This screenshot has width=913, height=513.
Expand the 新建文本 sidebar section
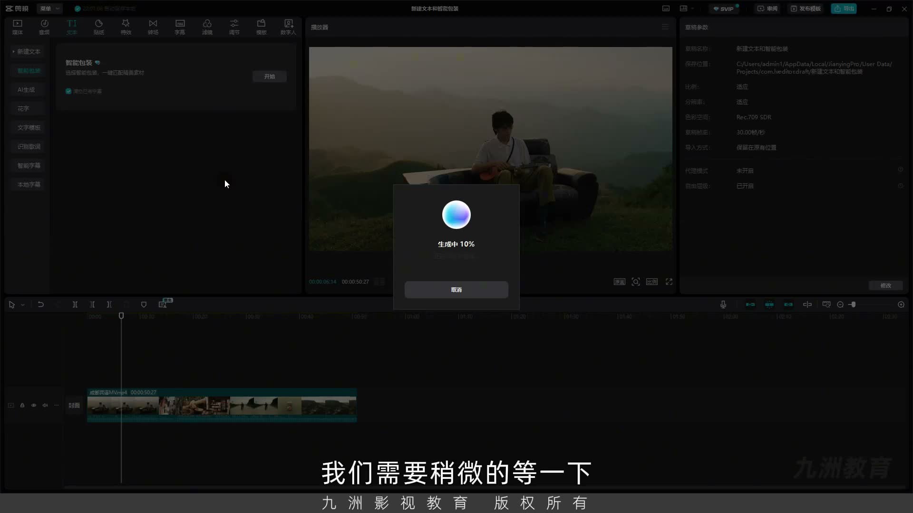coord(27,51)
